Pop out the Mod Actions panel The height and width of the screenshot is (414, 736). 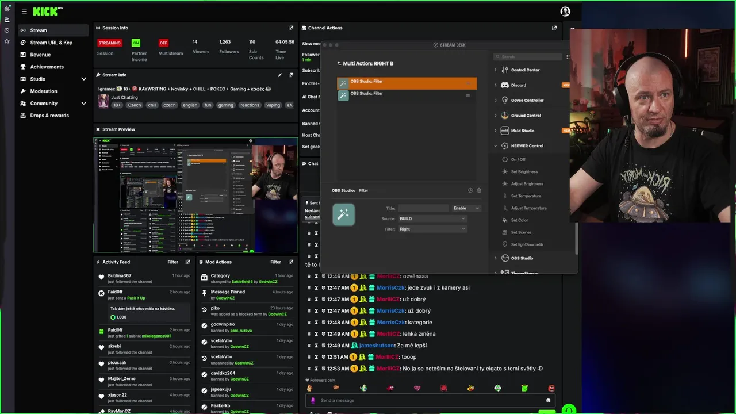(x=290, y=262)
